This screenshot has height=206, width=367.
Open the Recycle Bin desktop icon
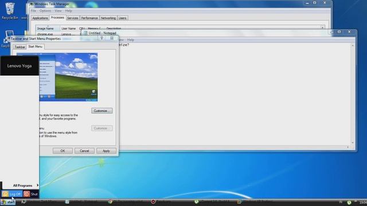10,11
